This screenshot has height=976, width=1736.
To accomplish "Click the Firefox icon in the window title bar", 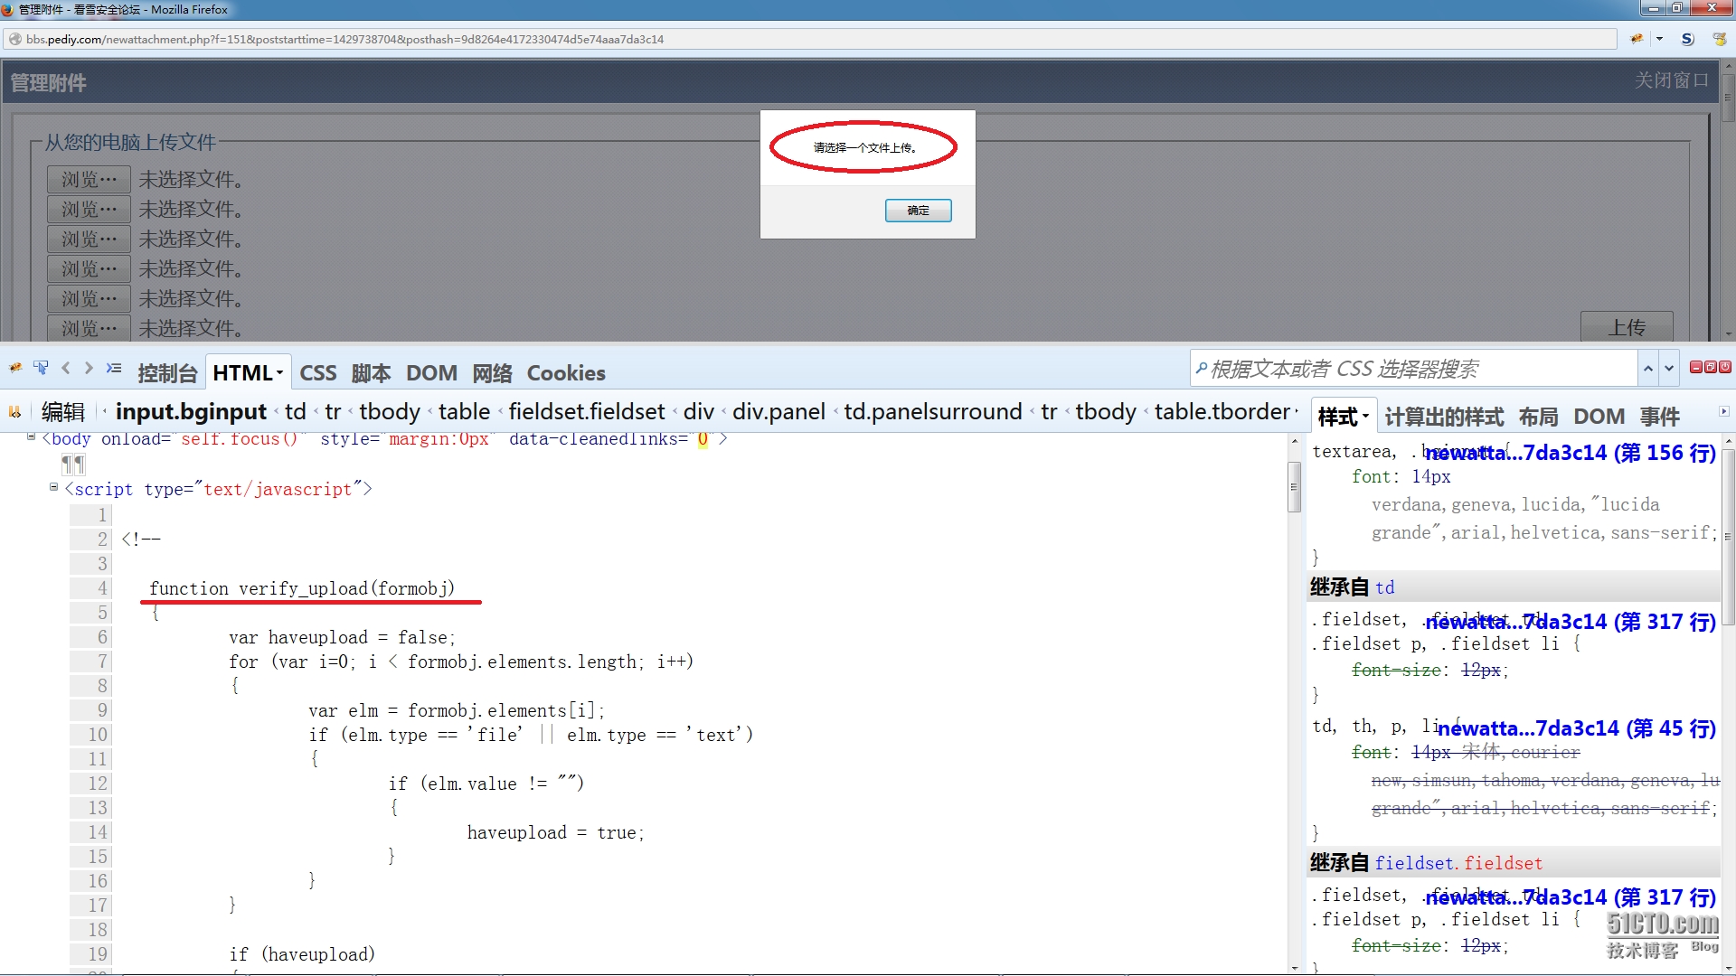I will [x=8, y=9].
